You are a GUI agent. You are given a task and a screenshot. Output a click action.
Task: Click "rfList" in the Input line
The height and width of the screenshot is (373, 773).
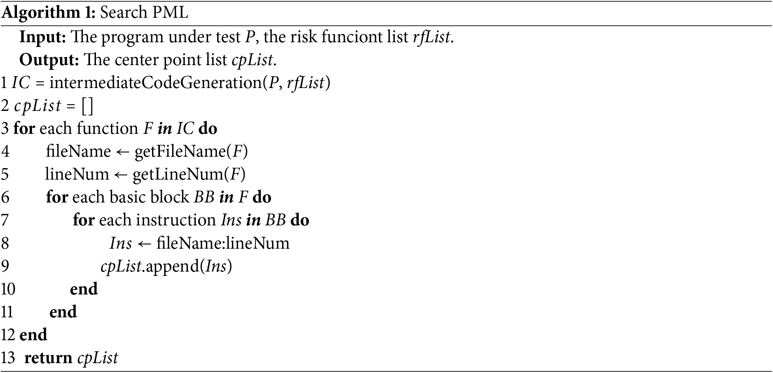click(x=432, y=37)
